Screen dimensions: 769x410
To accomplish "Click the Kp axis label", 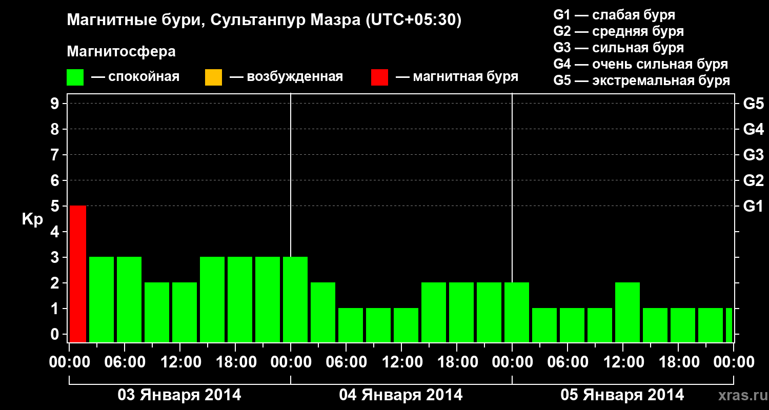I will [32, 220].
